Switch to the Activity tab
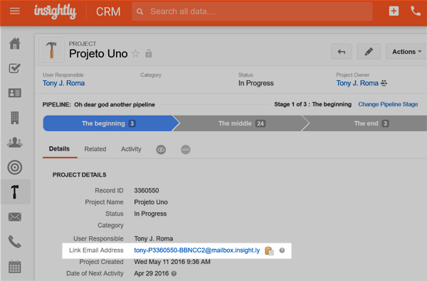Viewport: 427px width, 281px height. click(x=131, y=149)
